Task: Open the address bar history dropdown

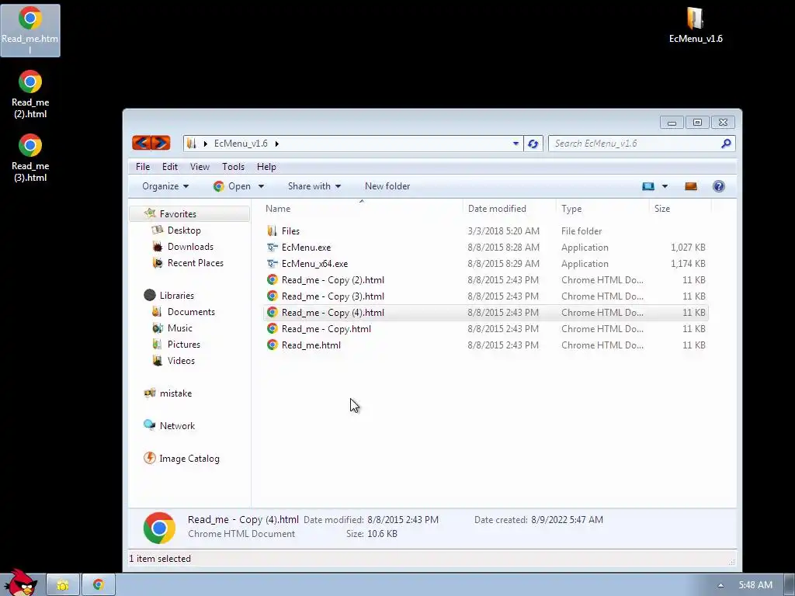Action: (516, 144)
